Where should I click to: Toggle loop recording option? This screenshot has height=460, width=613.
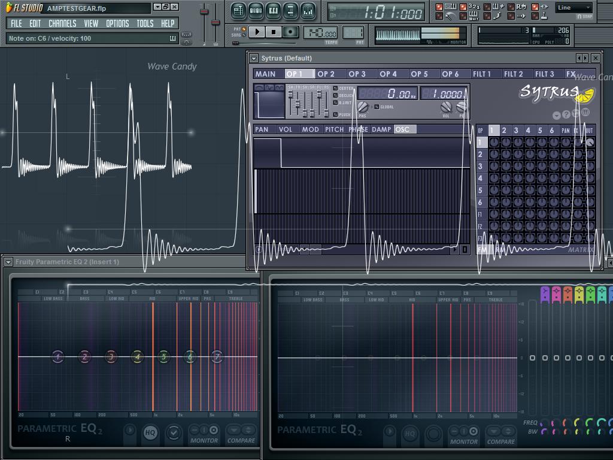[x=511, y=7]
